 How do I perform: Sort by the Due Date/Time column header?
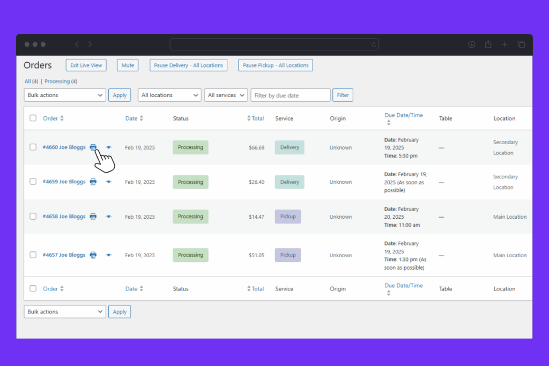(x=403, y=115)
